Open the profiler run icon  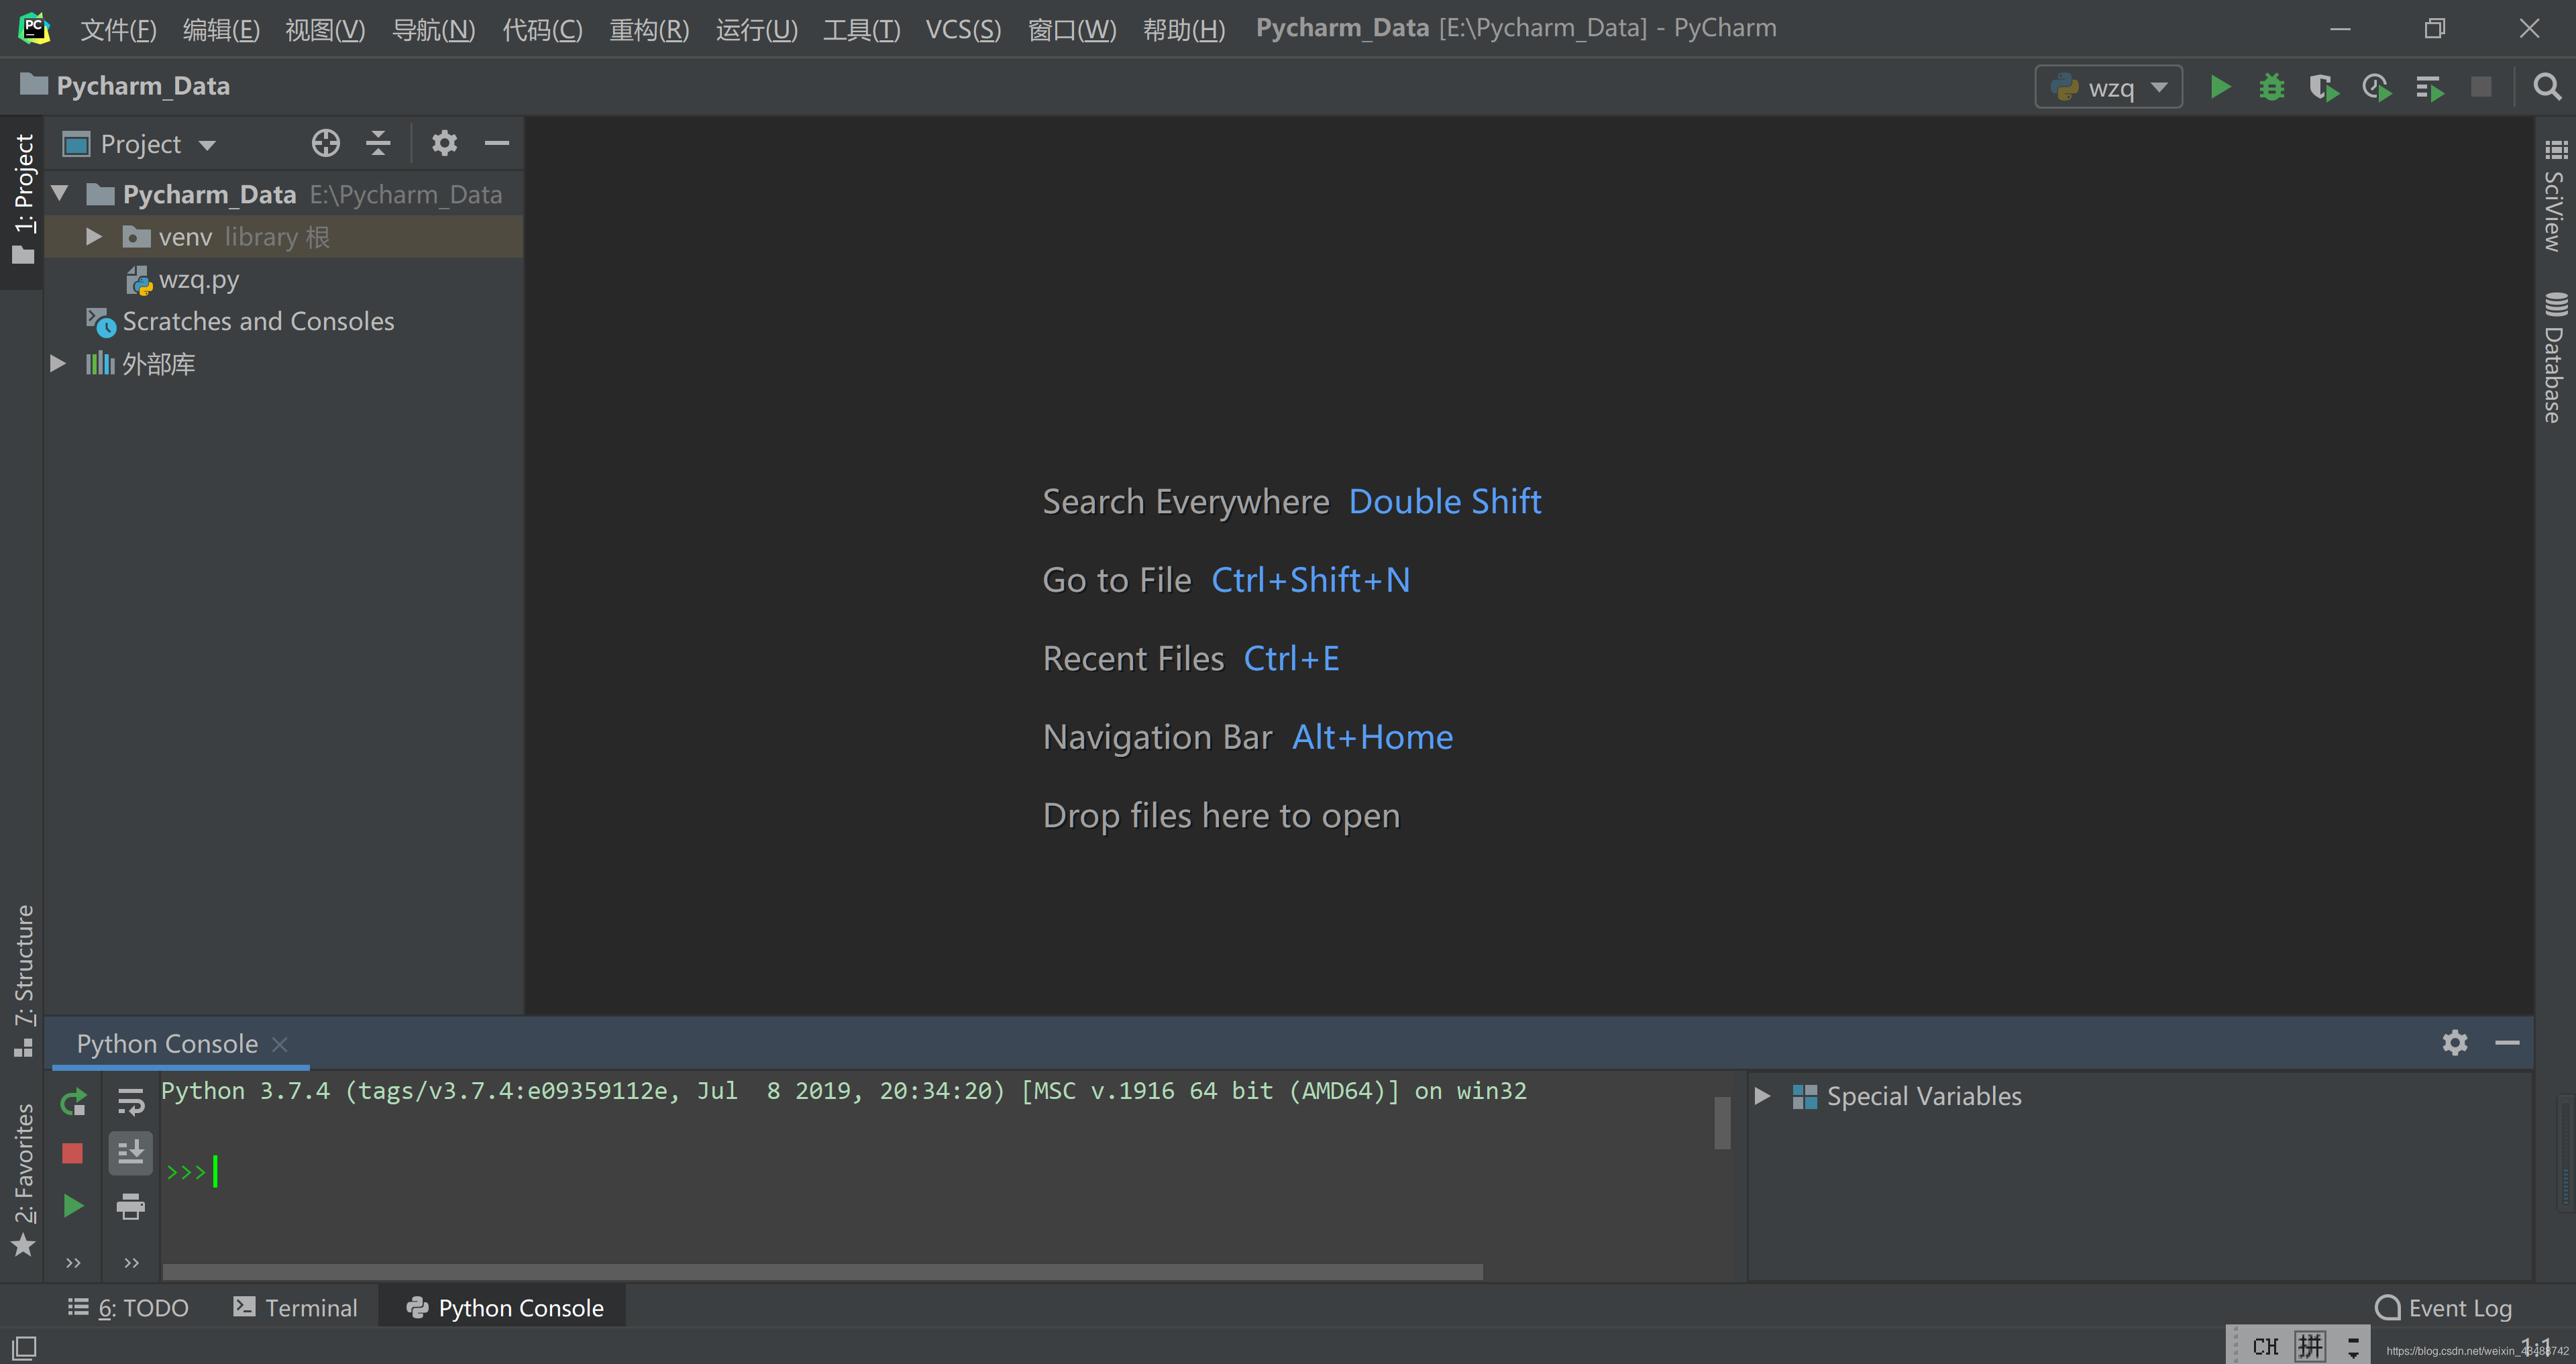coord(2377,87)
